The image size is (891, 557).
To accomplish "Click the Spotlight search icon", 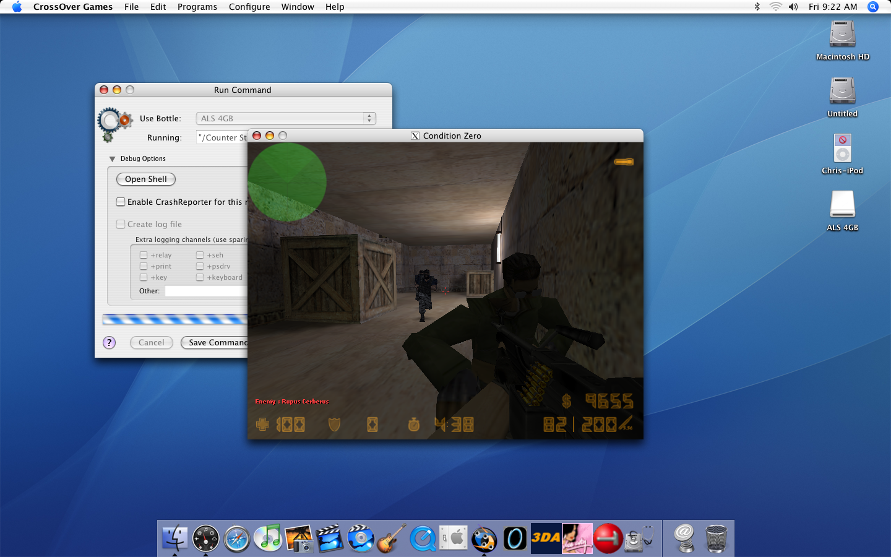I will click(872, 7).
